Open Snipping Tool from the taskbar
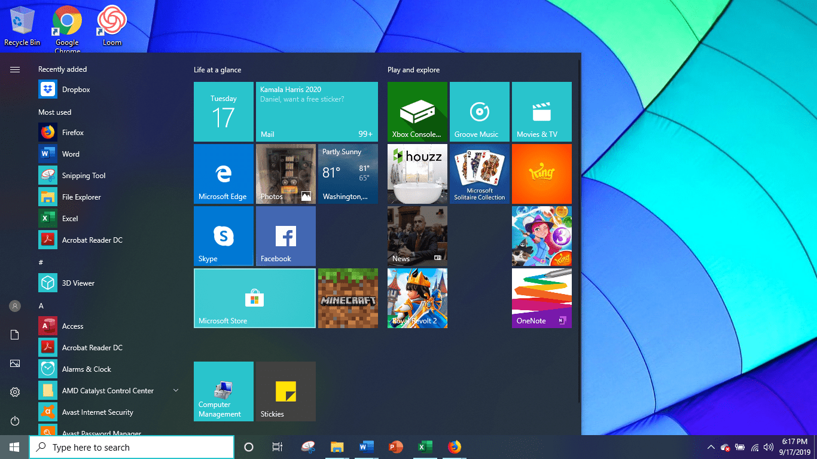The width and height of the screenshot is (817, 459). (308, 447)
